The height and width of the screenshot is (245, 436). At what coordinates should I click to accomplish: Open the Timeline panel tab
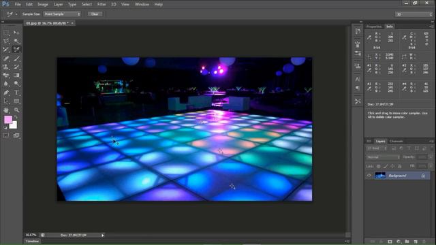(32, 242)
